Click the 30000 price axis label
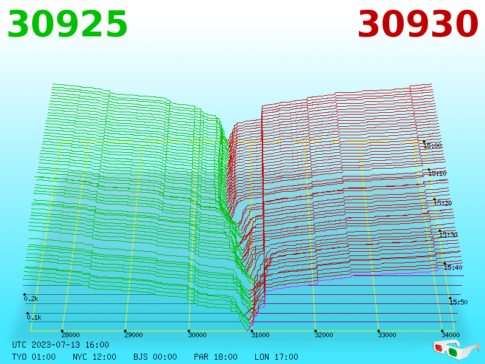 pos(197,335)
